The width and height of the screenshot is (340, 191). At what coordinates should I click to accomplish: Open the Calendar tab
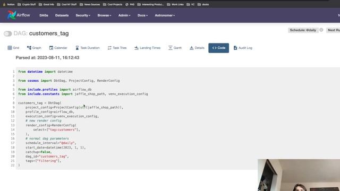tap(58, 48)
